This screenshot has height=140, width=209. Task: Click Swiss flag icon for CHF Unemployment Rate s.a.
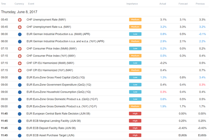click(x=20, y=27)
